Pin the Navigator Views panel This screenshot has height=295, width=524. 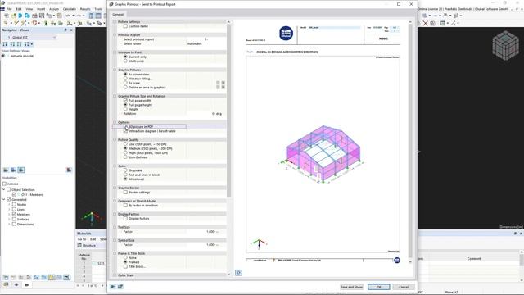coord(65,29)
